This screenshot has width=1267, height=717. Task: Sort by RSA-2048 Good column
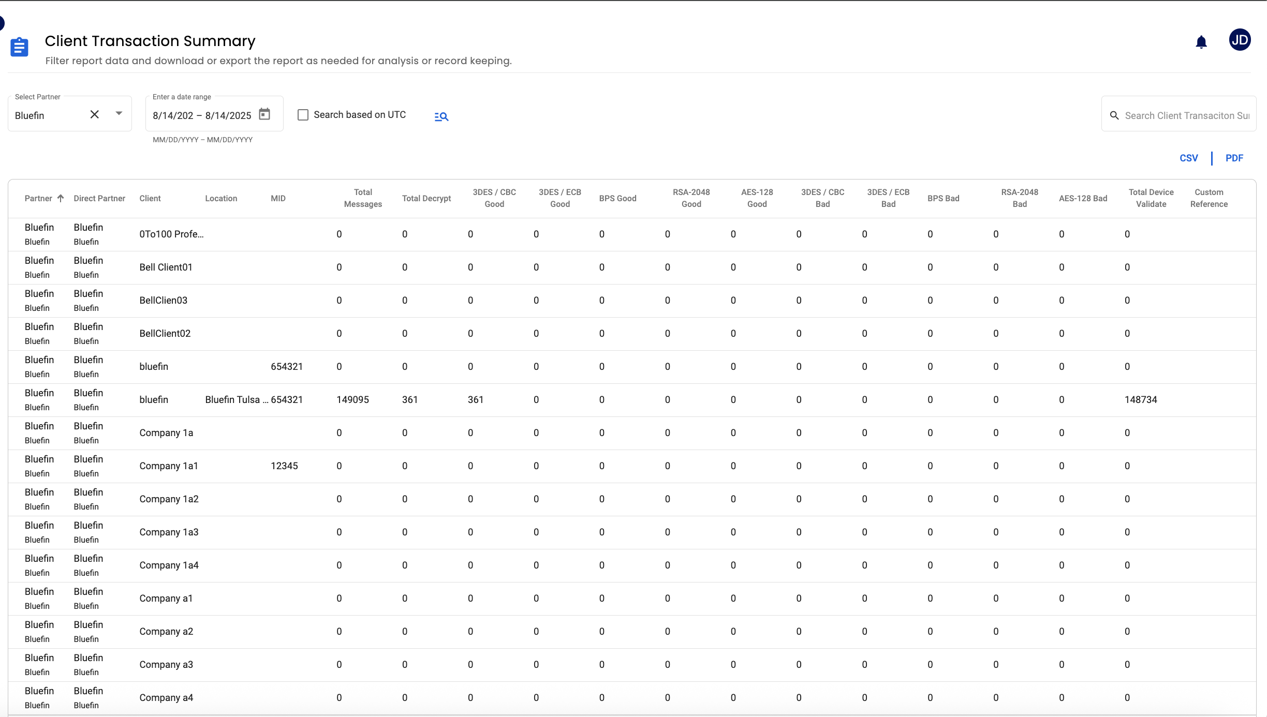point(691,198)
